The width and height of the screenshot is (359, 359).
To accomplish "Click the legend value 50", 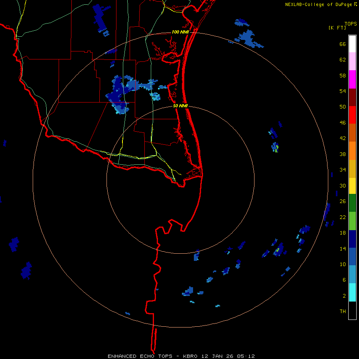I will [x=343, y=107].
